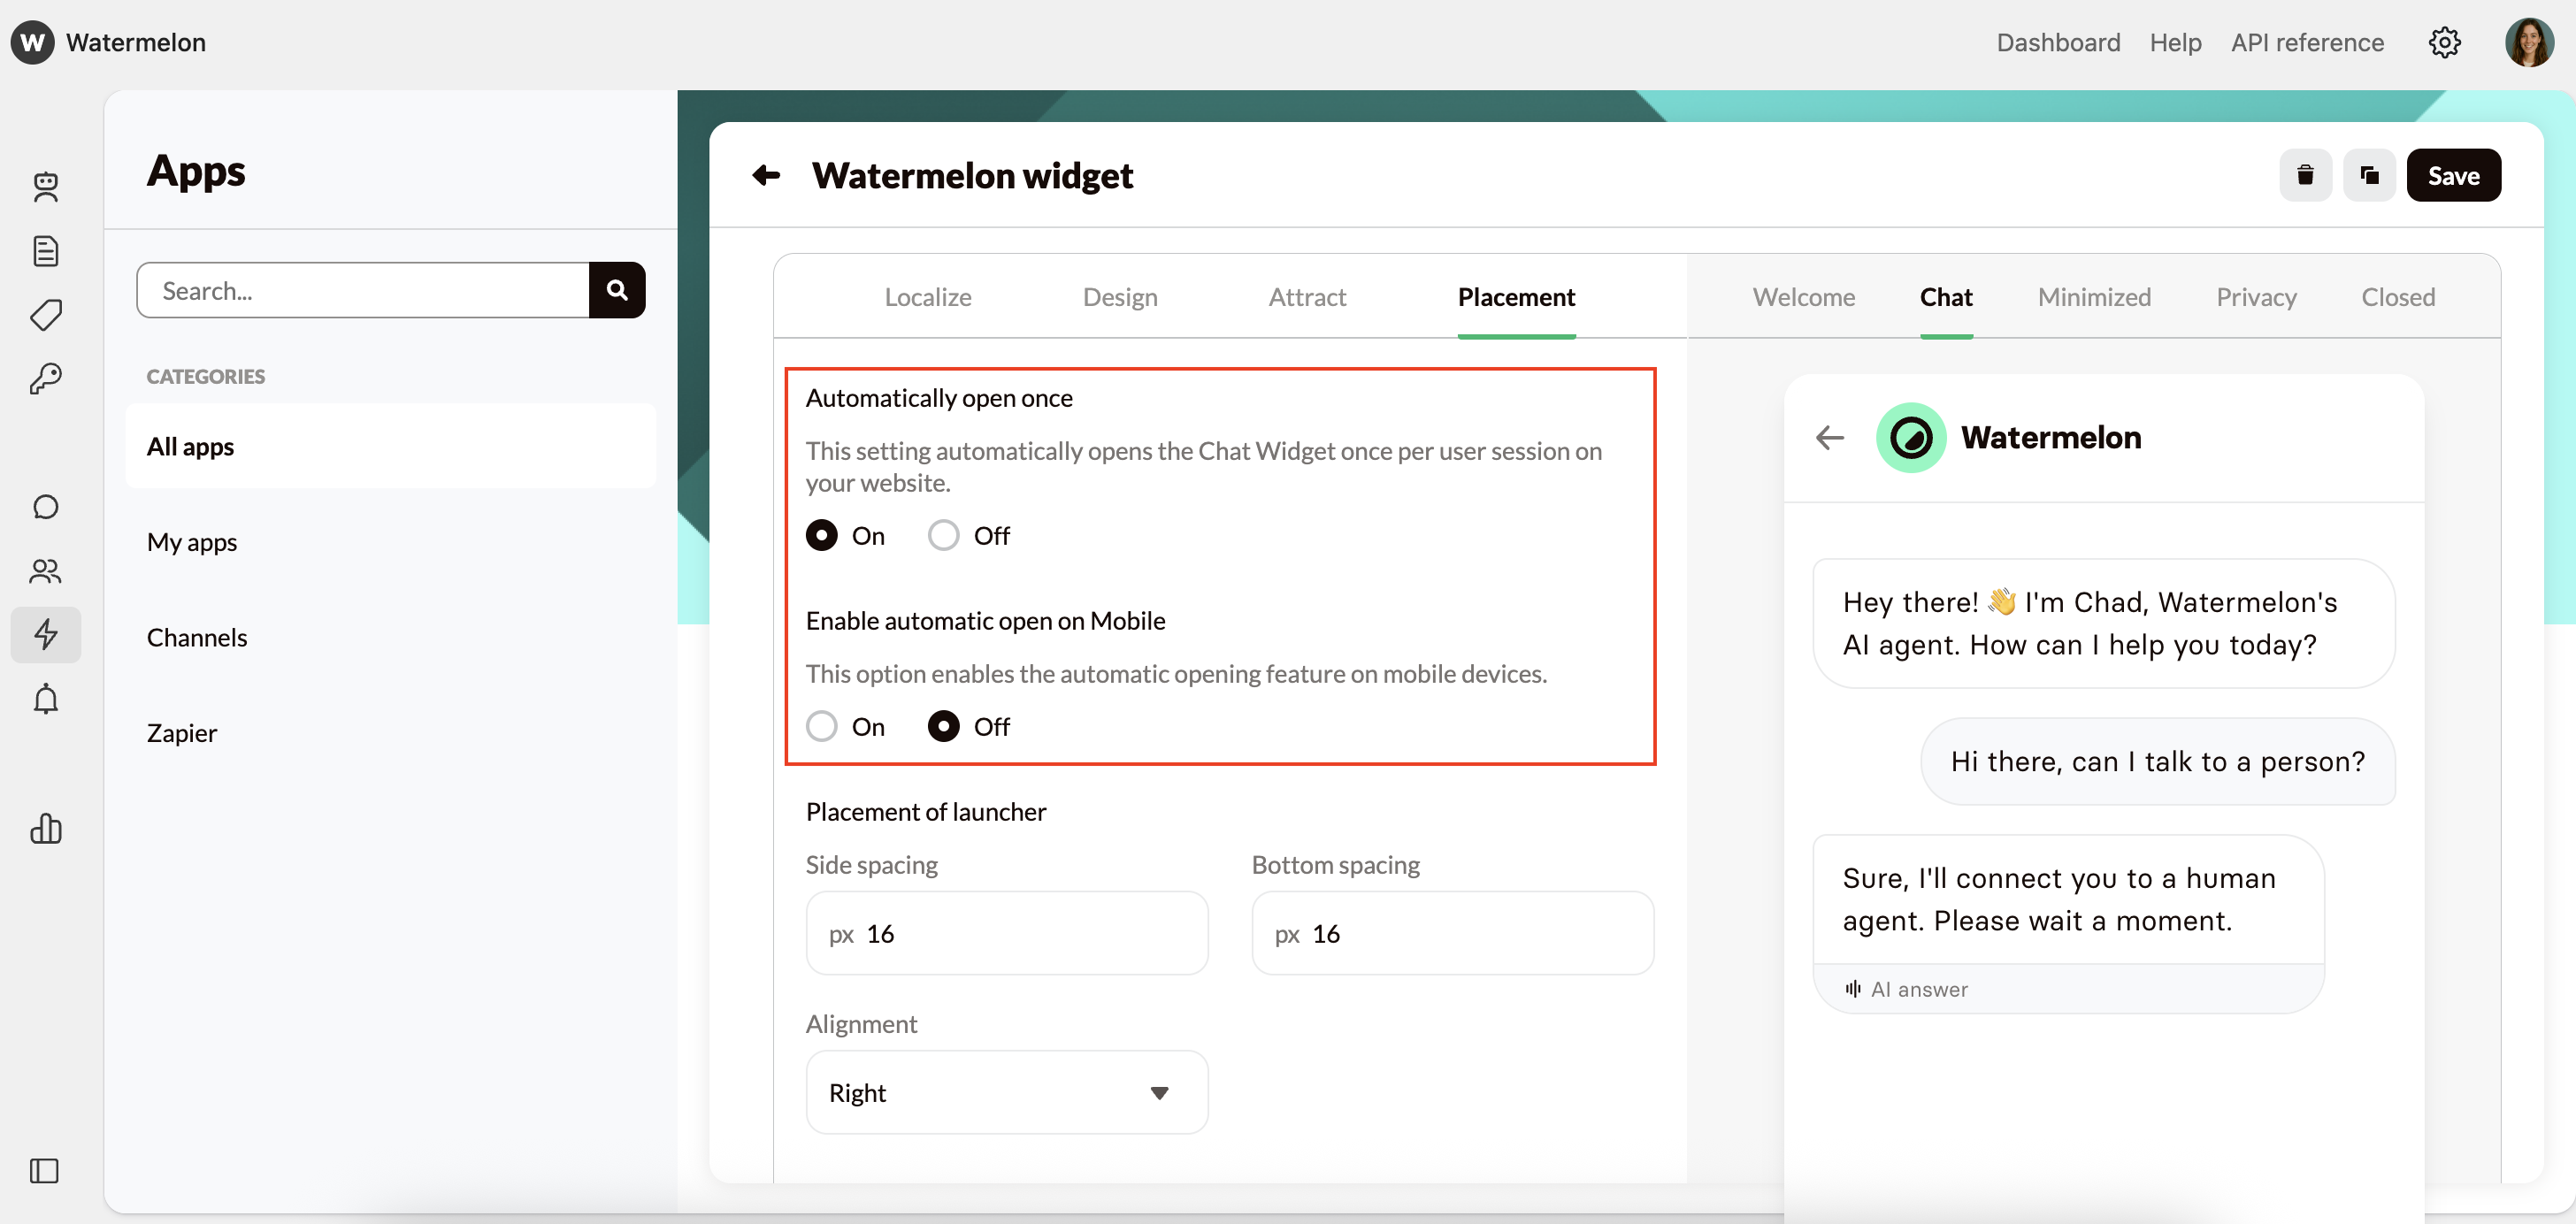2576x1224 pixels.
Task: Open the analytics bar chart icon
Action: click(x=45, y=828)
